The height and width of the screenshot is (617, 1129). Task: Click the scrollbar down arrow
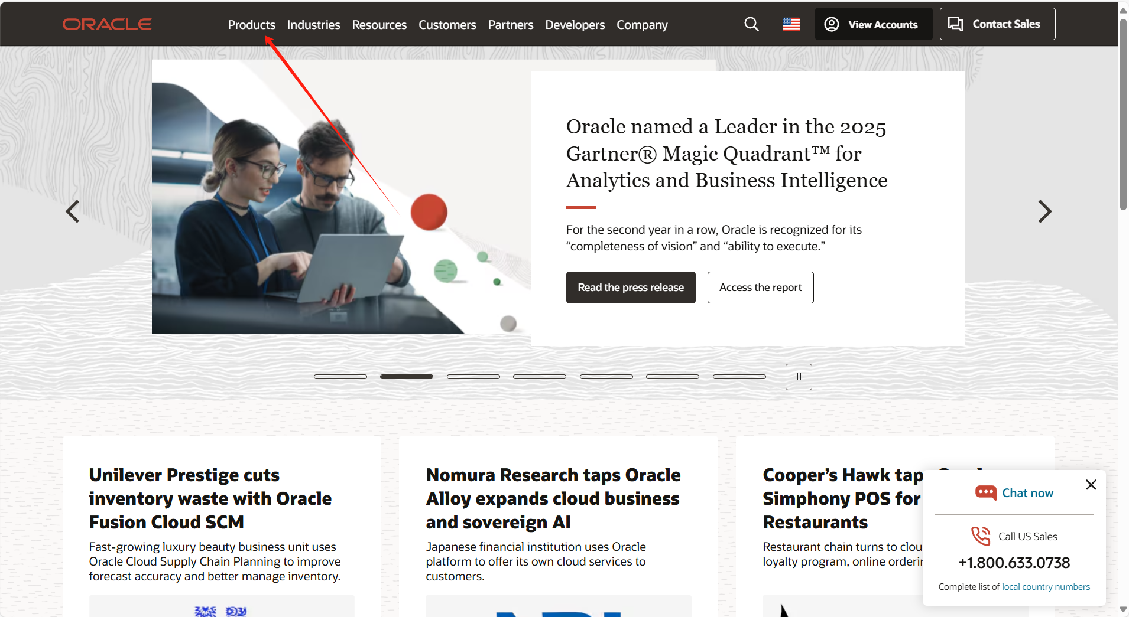[x=1123, y=609]
